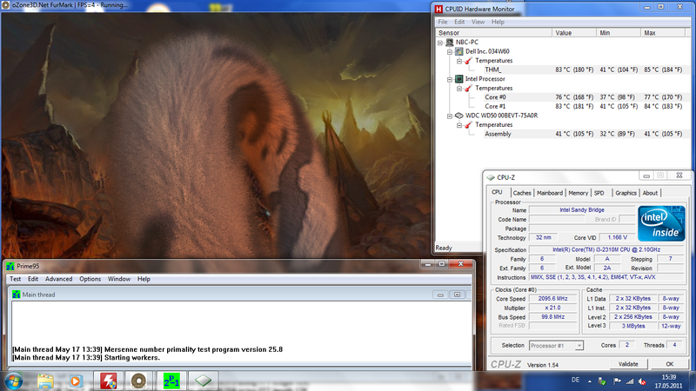Click the WDC hard drive icon
This screenshot has width=696, height=391.
pyautogui.click(x=459, y=116)
